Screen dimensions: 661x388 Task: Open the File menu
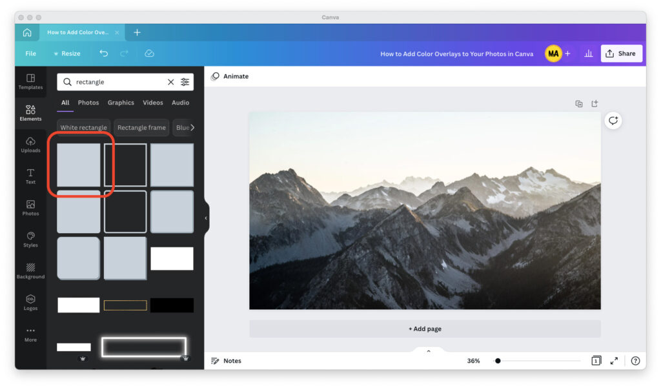(31, 54)
